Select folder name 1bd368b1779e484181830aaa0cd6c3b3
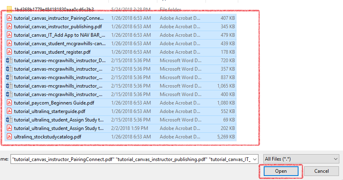Screen dimensions: 343x180 (x=54, y=10)
